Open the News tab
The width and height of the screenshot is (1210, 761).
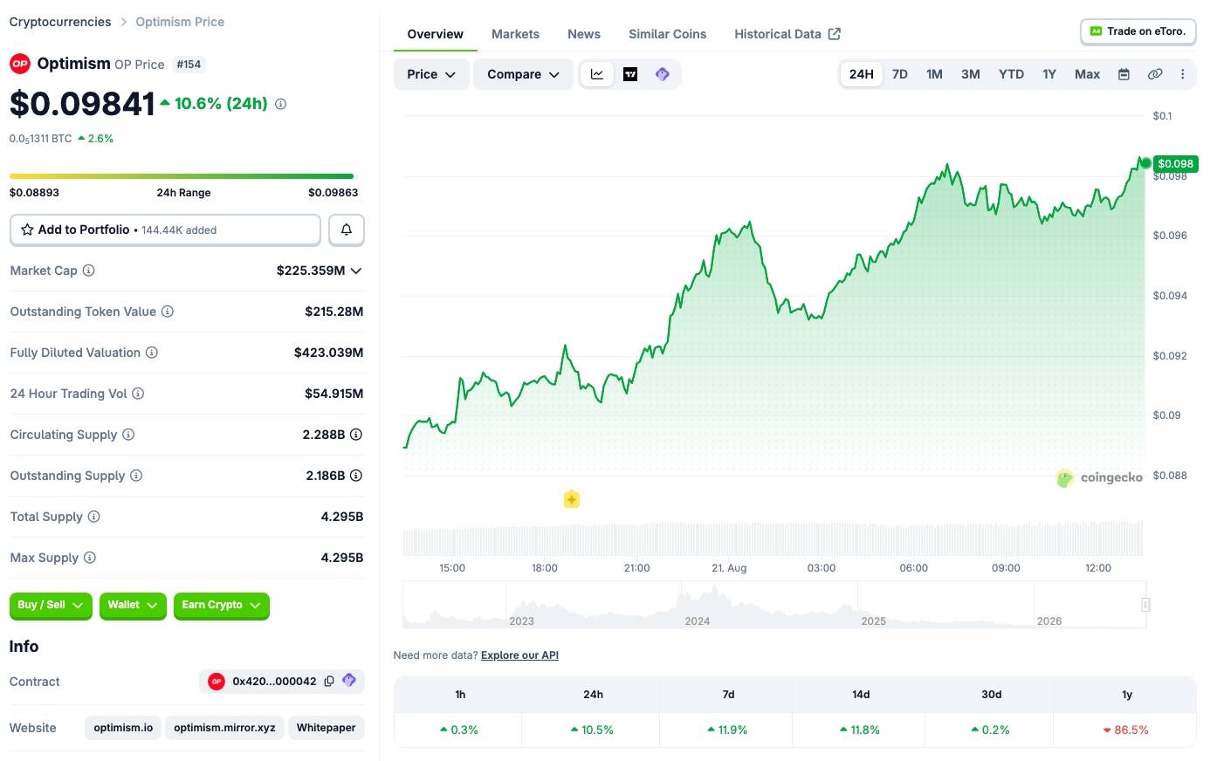[584, 34]
